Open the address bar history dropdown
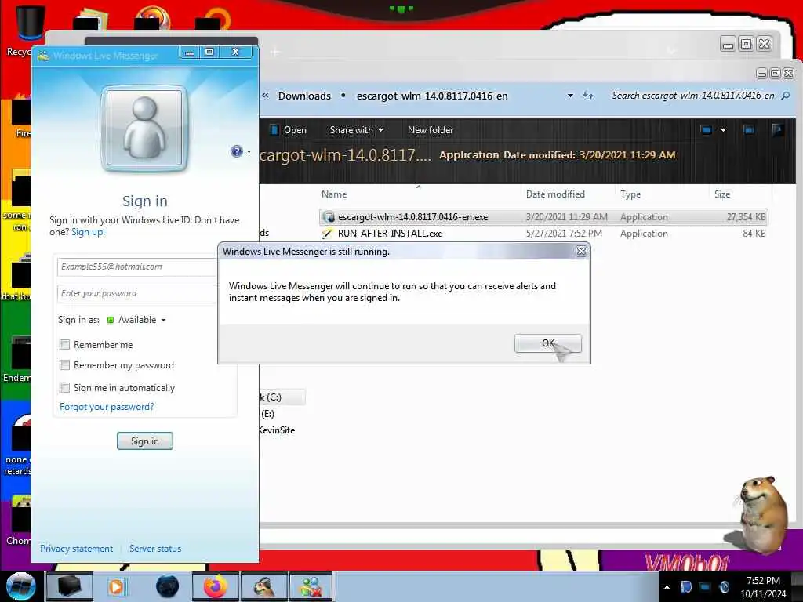Image resolution: width=803 pixels, height=602 pixels. click(x=570, y=96)
